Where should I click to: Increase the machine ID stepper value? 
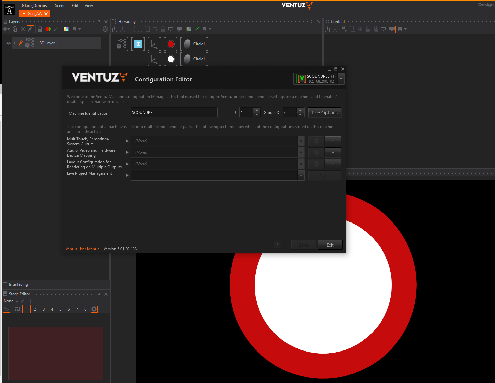click(x=257, y=110)
